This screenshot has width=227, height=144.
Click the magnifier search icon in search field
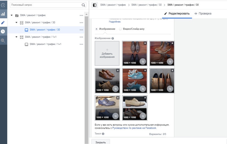[x=83, y=5]
